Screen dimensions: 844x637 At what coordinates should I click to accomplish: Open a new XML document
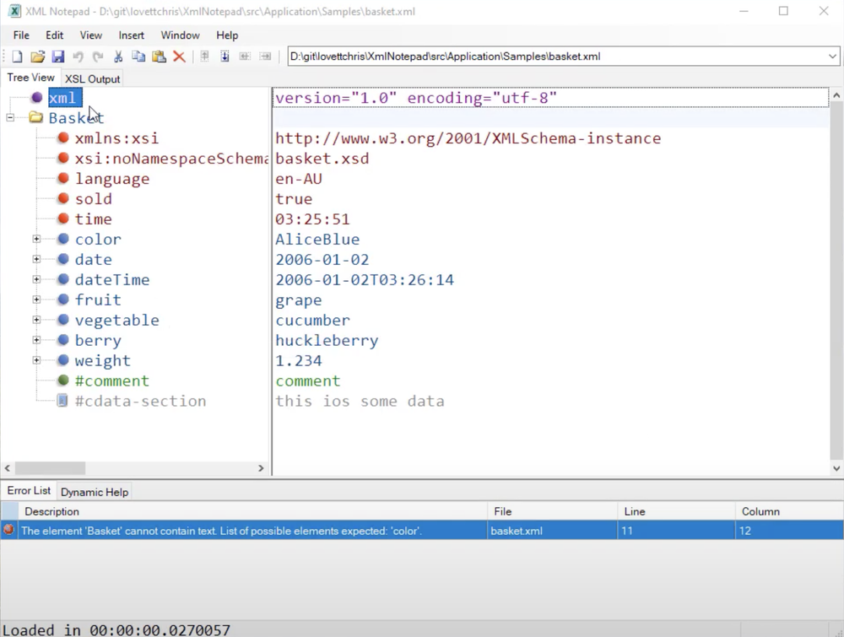point(16,56)
